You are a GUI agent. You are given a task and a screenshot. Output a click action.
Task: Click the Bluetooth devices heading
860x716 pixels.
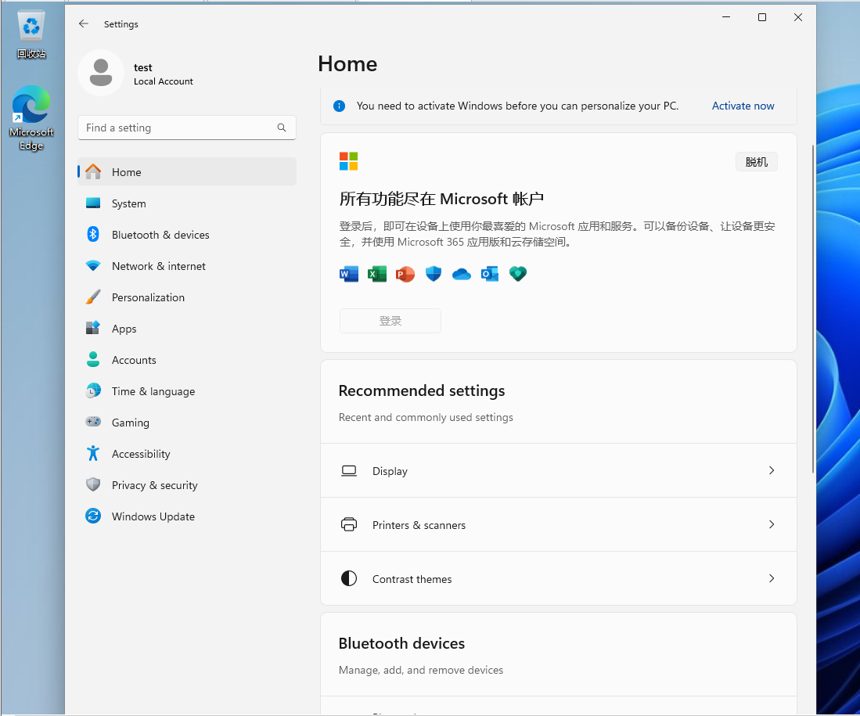[x=401, y=643]
